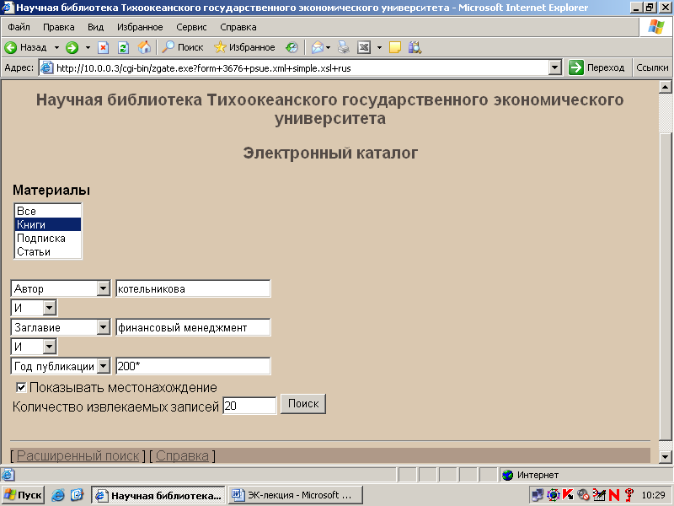Open the first И operator dropdown
Image resolution: width=674 pixels, height=506 pixels.
click(50, 308)
